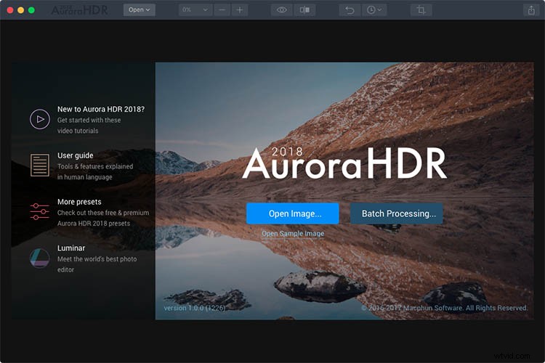Screen dimensions: 545x363
Task: Open the share/export icon
Action: (x=531, y=10)
